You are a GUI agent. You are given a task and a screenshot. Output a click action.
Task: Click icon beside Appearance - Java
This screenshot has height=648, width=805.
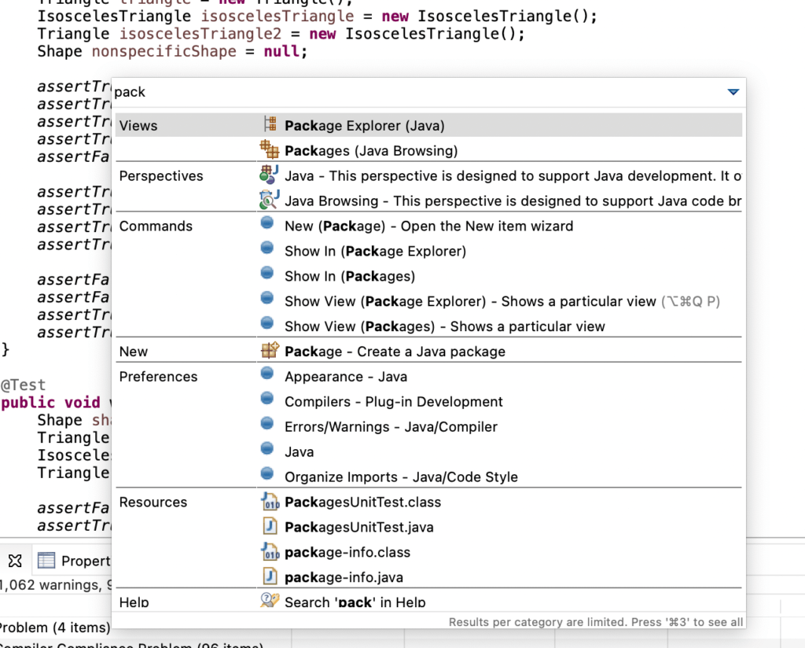tap(267, 373)
